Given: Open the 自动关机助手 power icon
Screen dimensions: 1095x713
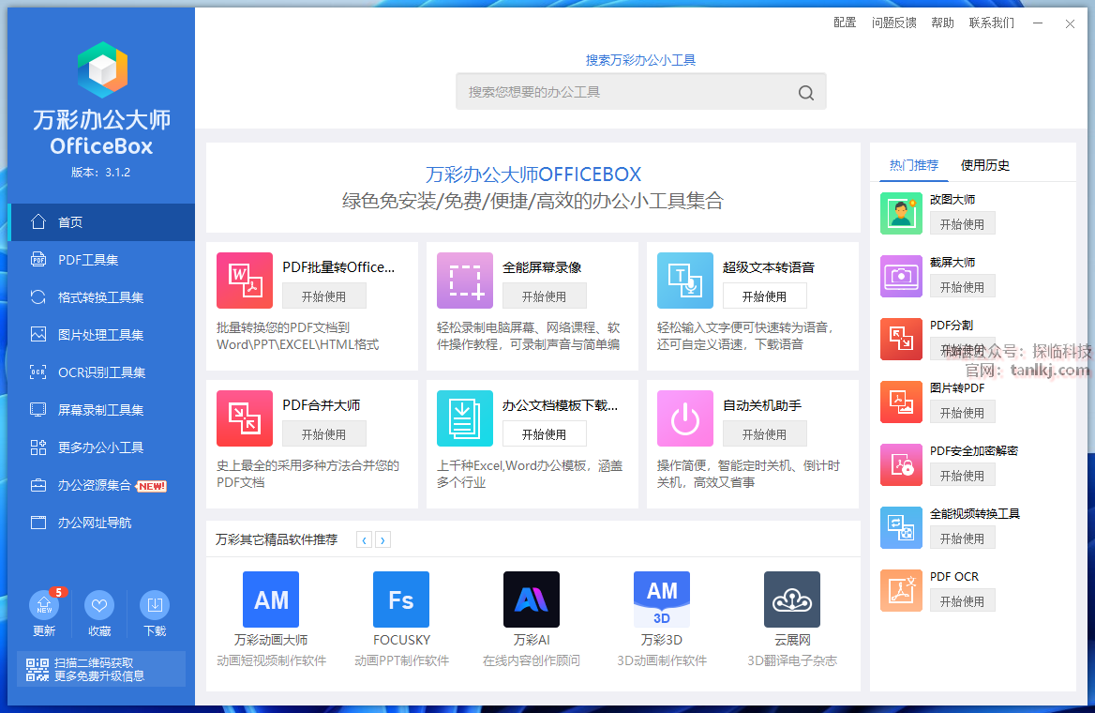Looking at the screenshot, I should tap(684, 418).
